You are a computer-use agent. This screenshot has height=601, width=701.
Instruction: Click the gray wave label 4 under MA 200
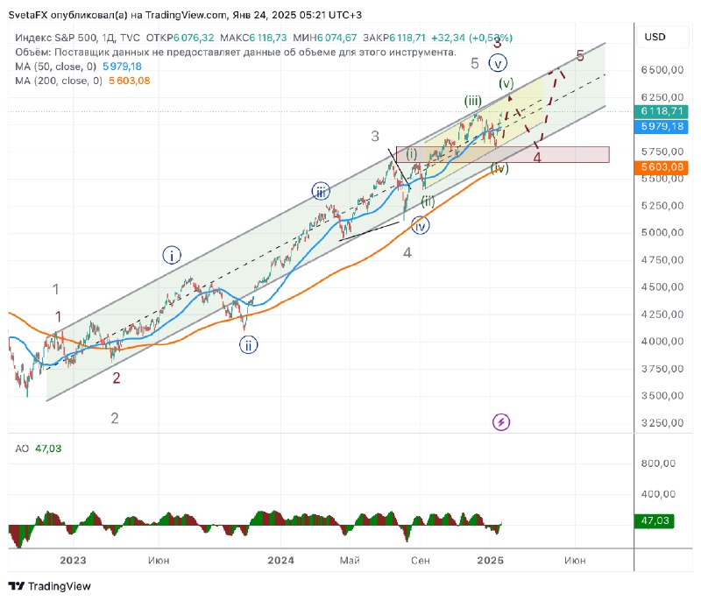(x=407, y=253)
